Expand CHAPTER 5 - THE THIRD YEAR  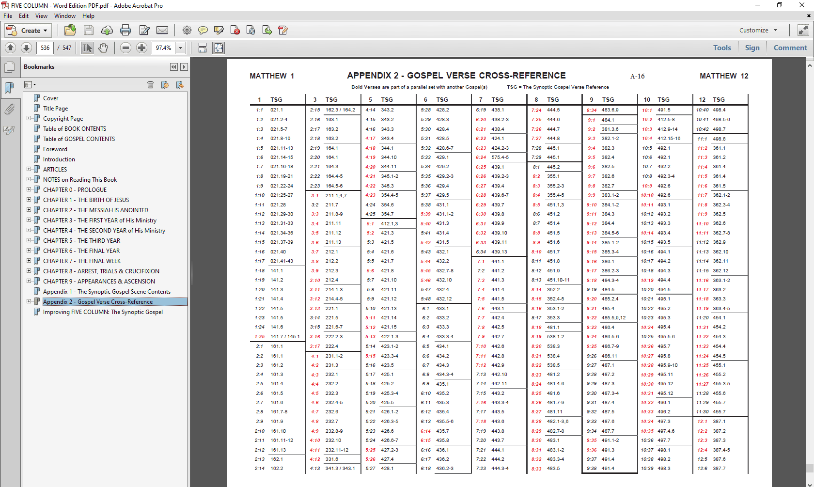coord(29,240)
